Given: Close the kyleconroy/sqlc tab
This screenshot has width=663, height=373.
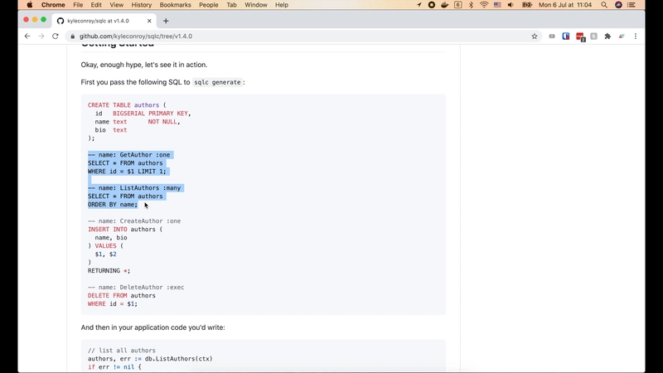Looking at the screenshot, I should 151,21.
